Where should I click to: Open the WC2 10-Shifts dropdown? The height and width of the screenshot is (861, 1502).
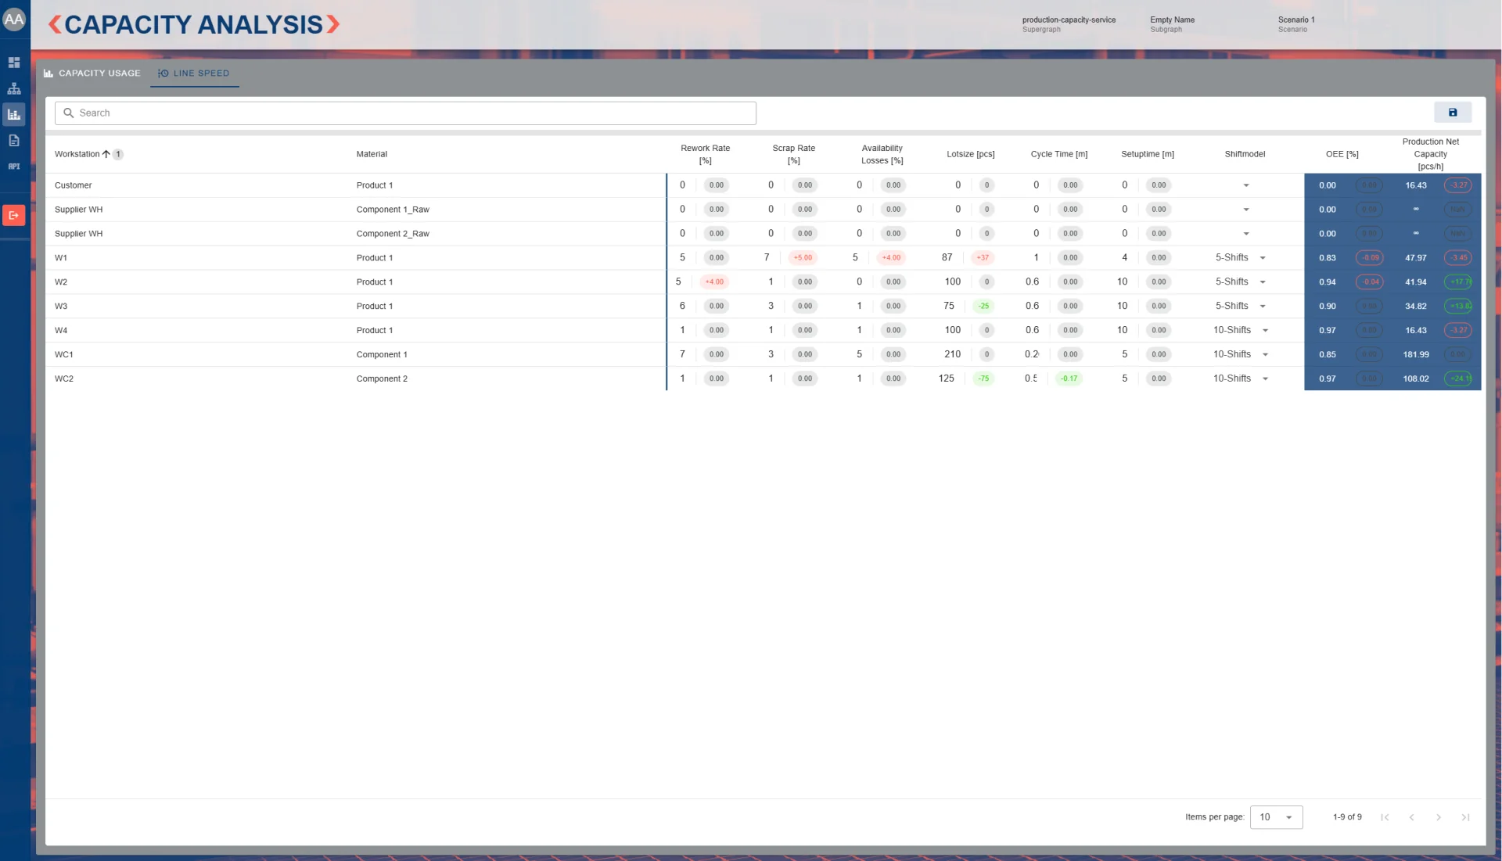coord(1264,378)
